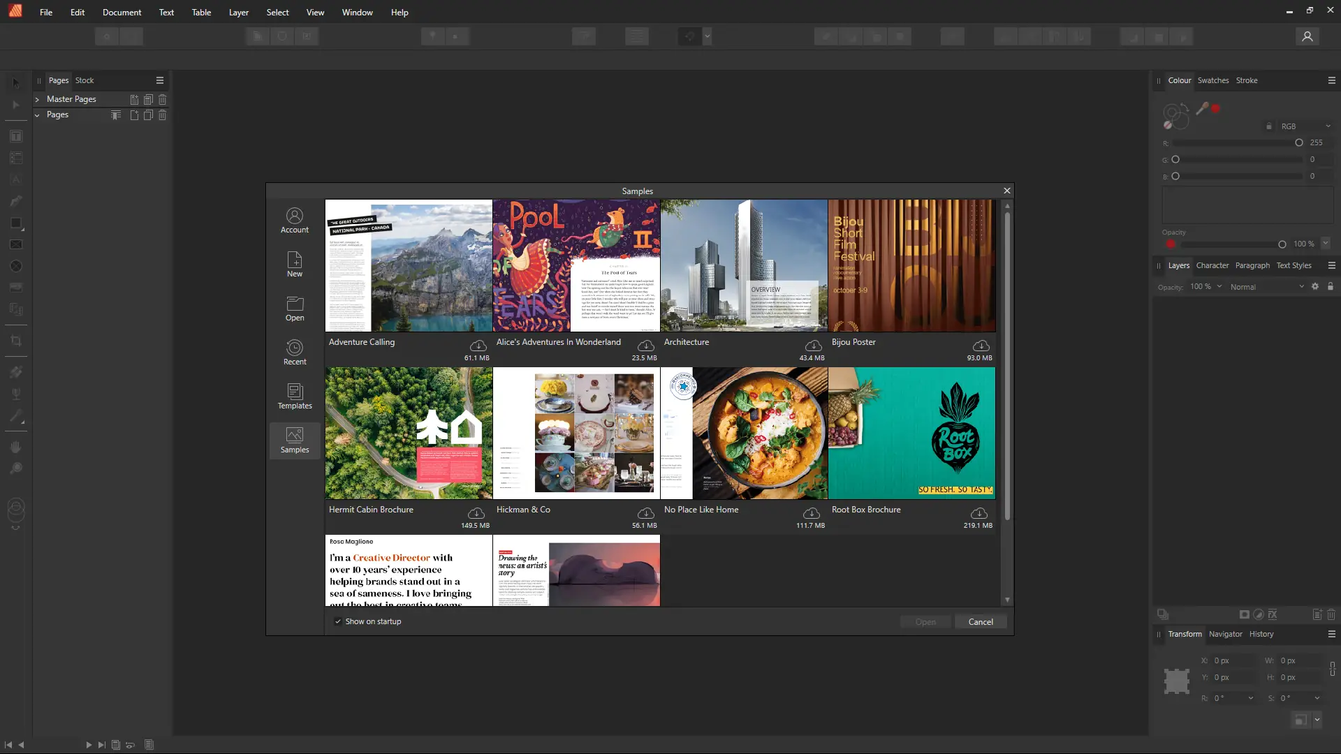Open the Document menu
1341x754 pixels.
pos(122,12)
